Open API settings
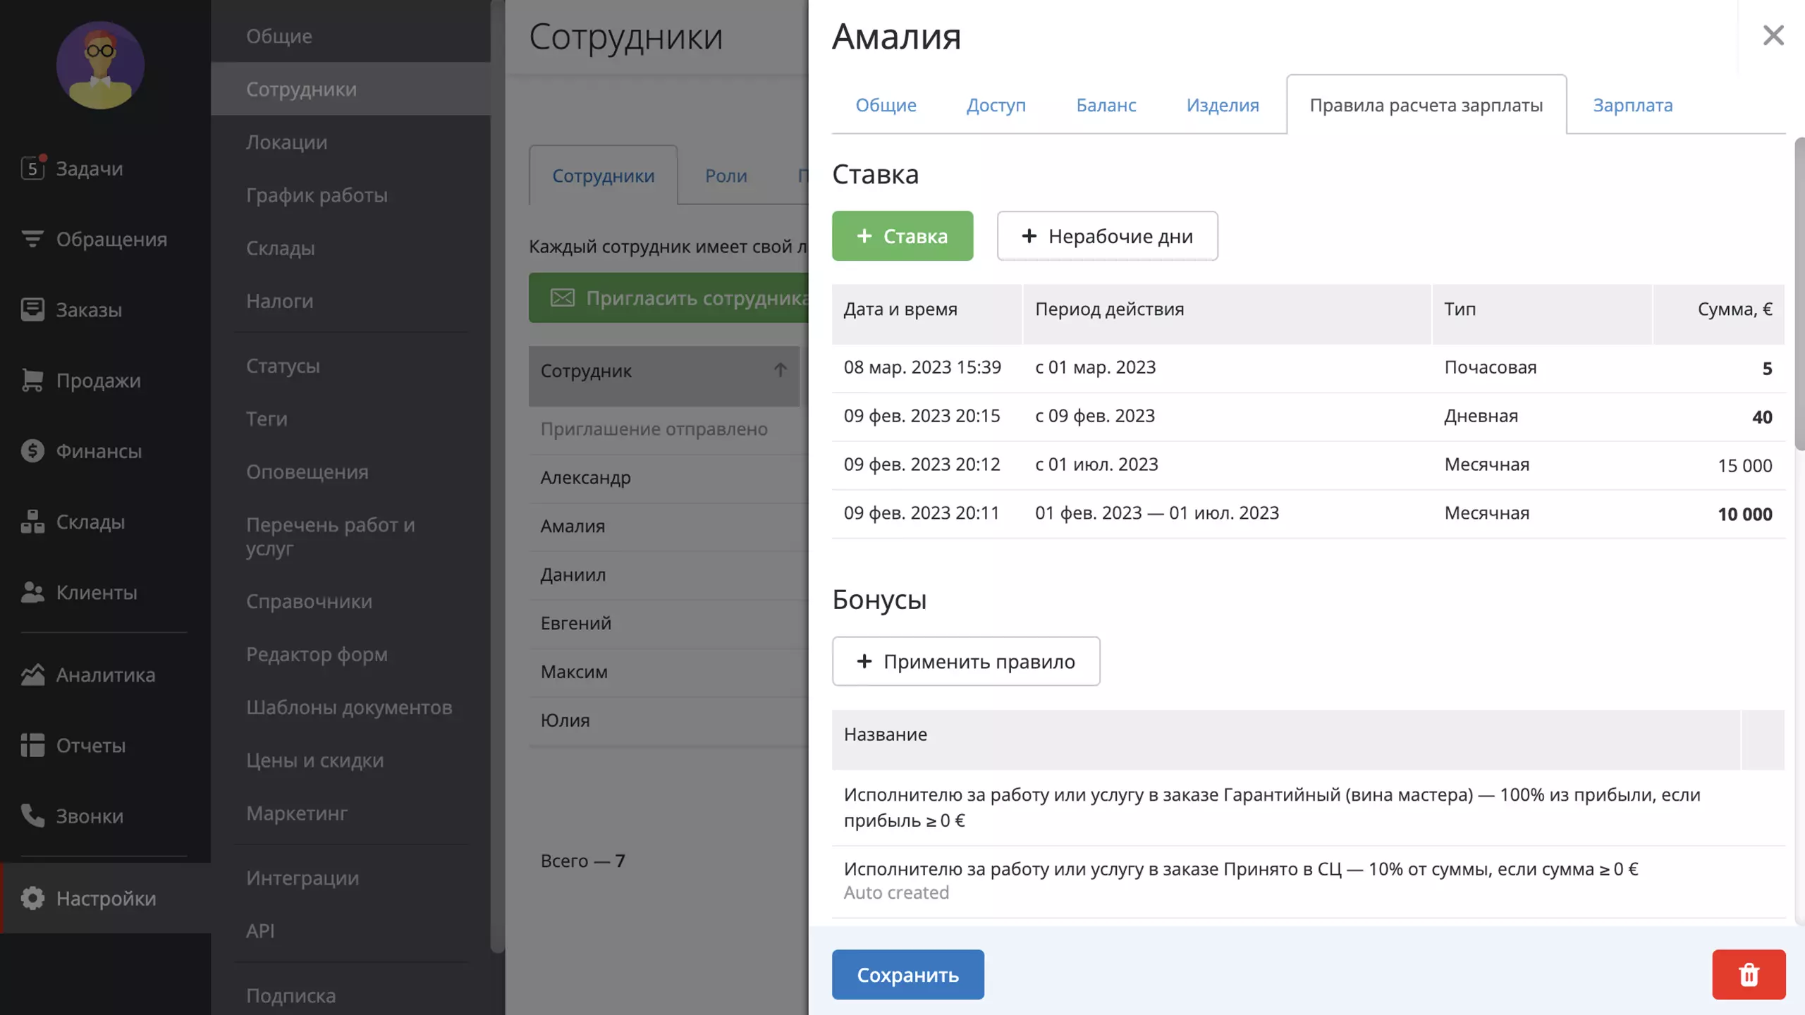Viewport: 1805px width, 1015px height. pos(350,930)
